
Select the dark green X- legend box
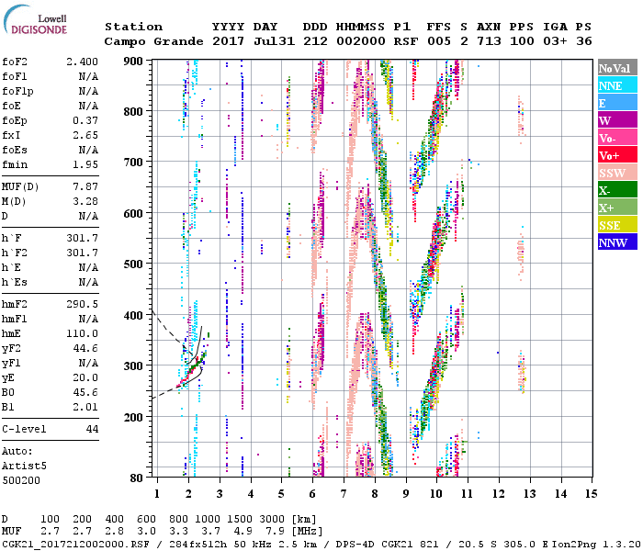click(x=616, y=191)
